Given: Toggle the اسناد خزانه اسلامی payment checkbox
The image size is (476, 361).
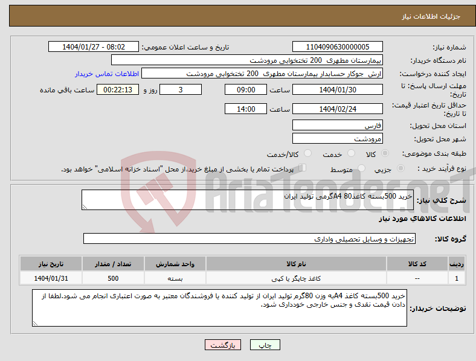Looking at the screenshot, I should 303,168.
